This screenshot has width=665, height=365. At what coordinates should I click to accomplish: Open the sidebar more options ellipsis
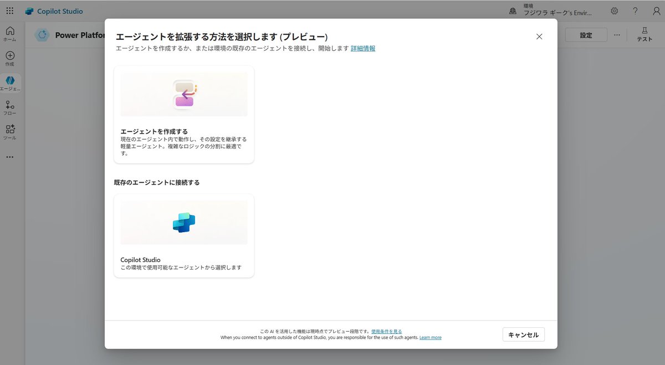10,157
